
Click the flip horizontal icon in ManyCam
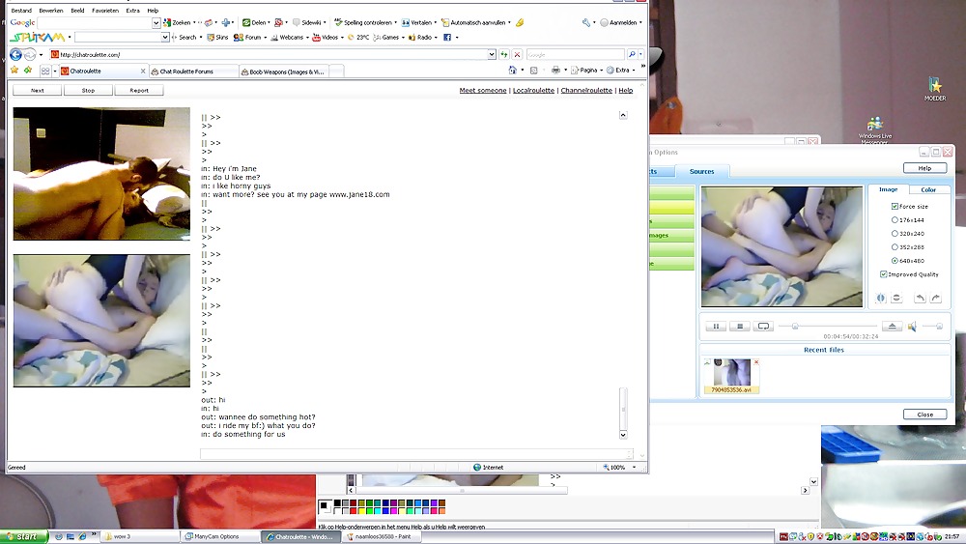(881, 299)
